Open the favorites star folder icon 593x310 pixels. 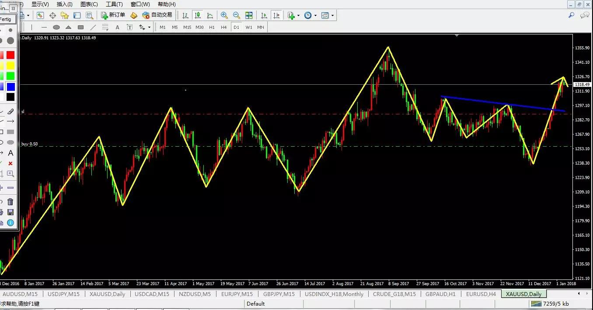click(x=65, y=15)
